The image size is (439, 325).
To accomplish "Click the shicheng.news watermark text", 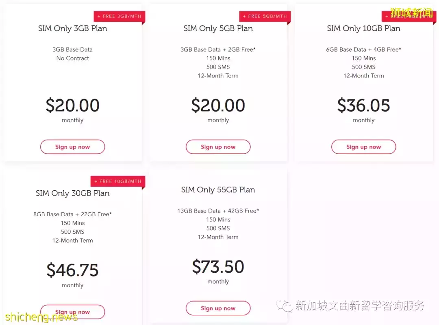I will click(41, 317).
